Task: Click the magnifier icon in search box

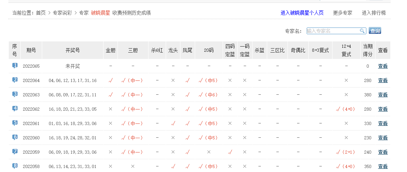Action: click(x=362, y=31)
